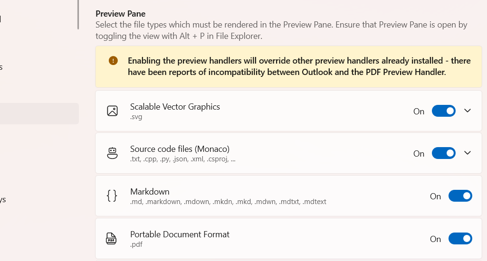The width and height of the screenshot is (487, 261).
Task: Expand the Scalable Vector Graphics options chevron
Action: [468, 111]
